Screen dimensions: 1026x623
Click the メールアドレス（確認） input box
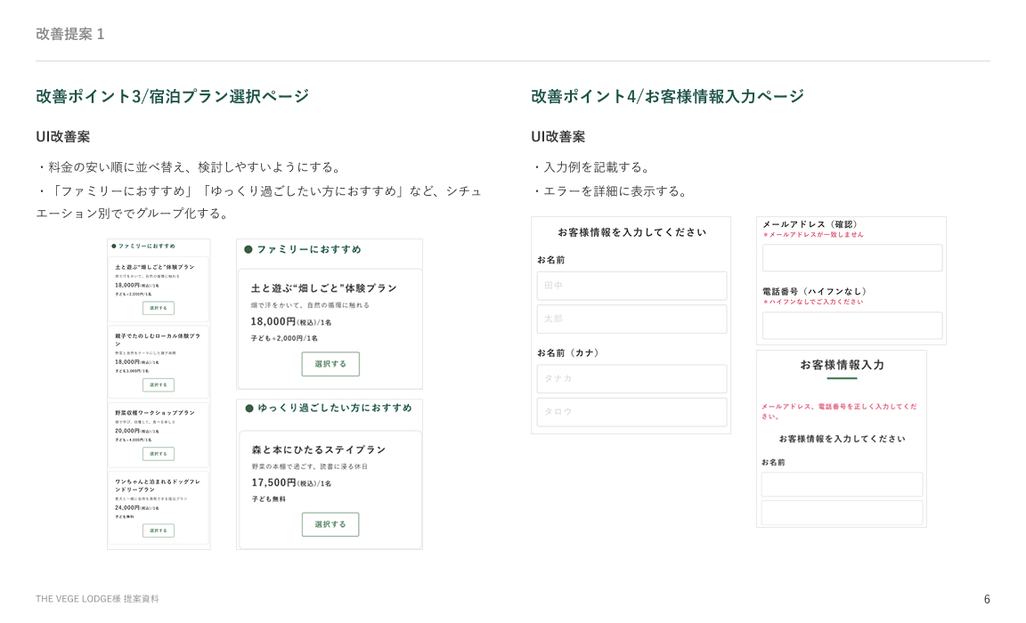(x=851, y=258)
